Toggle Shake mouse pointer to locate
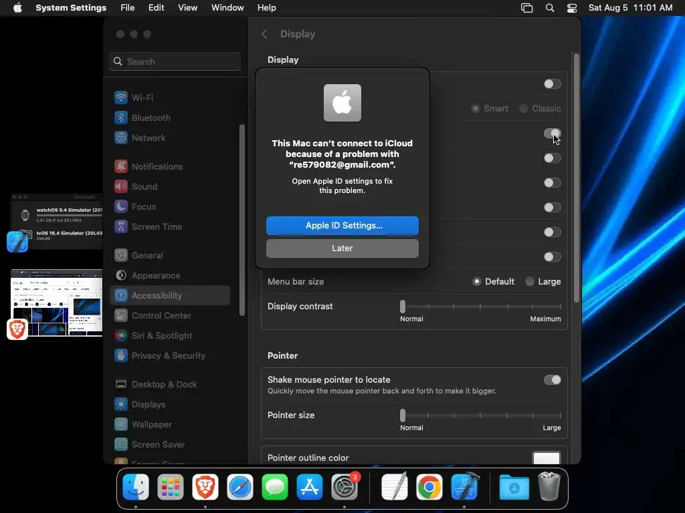685x513 pixels. pos(552,380)
